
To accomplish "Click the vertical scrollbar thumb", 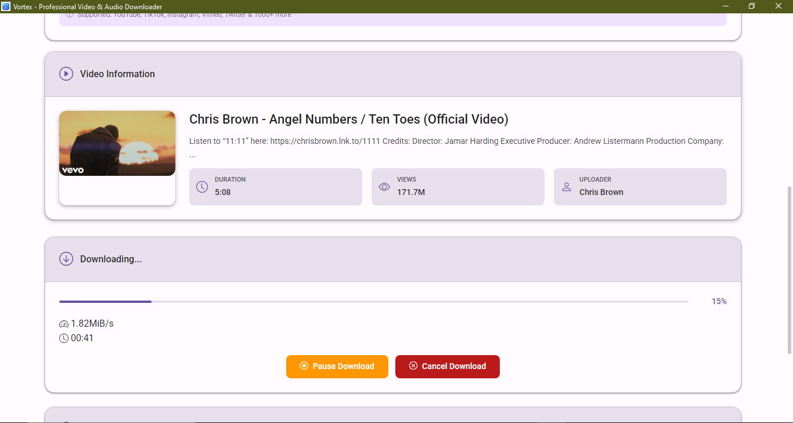I will [789, 270].
